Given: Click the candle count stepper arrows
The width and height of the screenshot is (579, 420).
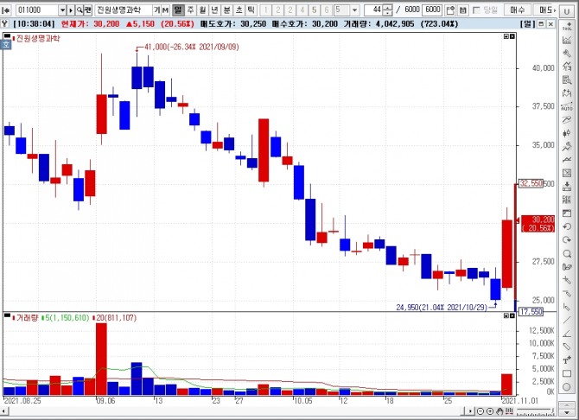Looking at the screenshot, I should (387, 10).
